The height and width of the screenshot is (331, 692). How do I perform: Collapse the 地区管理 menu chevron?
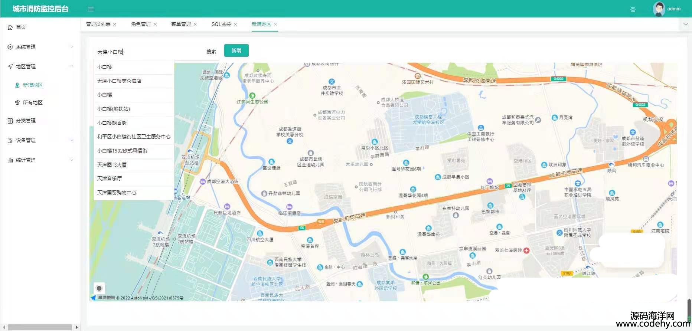tap(72, 66)
